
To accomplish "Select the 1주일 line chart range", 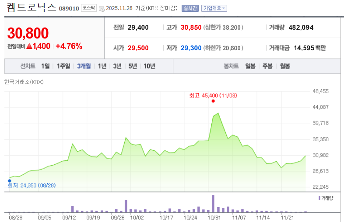I will 63,66.
